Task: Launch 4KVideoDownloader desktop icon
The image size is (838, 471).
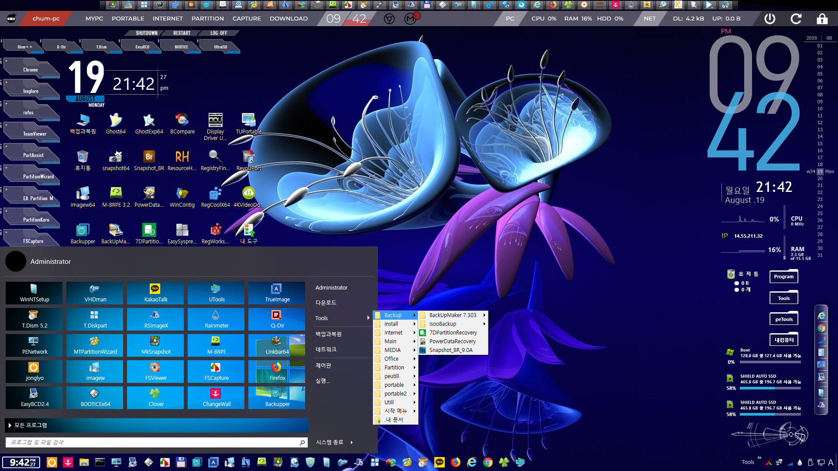Action: (x=249, y=197)
